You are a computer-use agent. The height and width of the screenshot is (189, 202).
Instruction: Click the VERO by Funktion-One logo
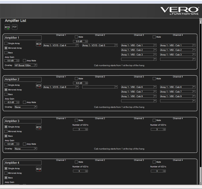pos(179,11)
